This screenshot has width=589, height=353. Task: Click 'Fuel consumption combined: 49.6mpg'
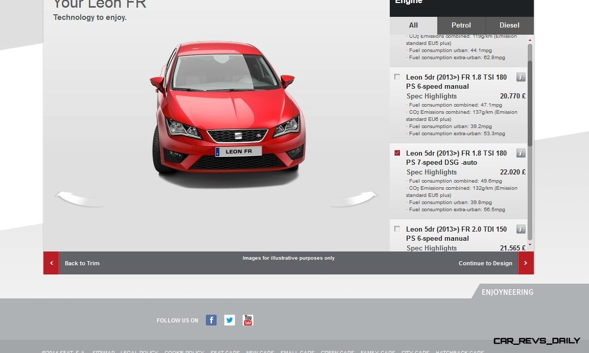(x=455, y=181)
